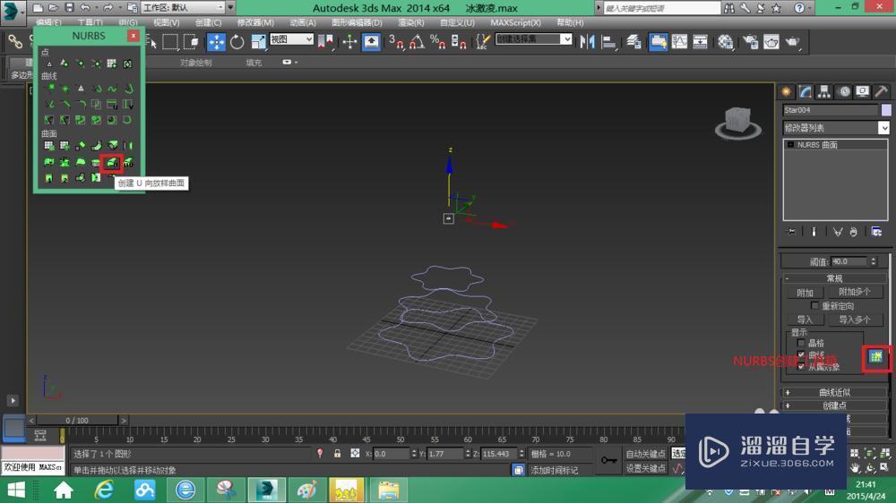Open Modifiers menu
This screenshot has height=503, width=896.
tap(255, 22)
